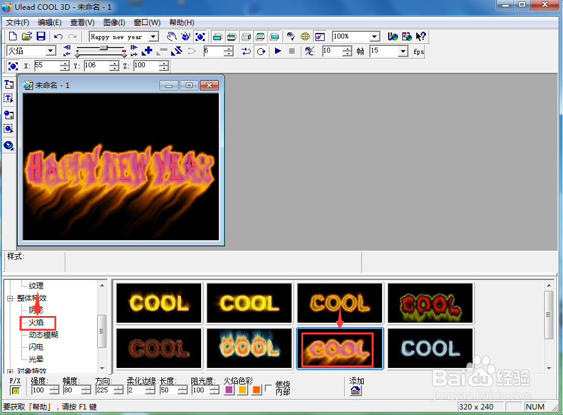Select the pink-orange fire COOL thumbnail
The image size is (563, 415).
coord(340,348)
